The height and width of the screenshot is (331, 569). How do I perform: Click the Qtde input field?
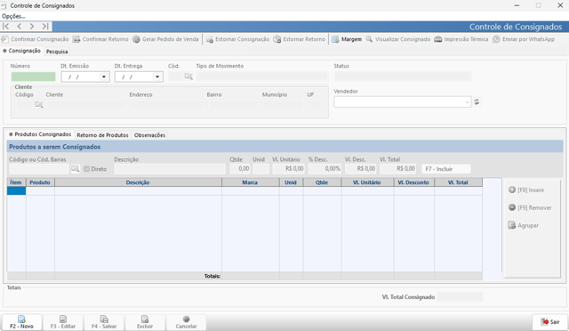click(x=239, y=169)
